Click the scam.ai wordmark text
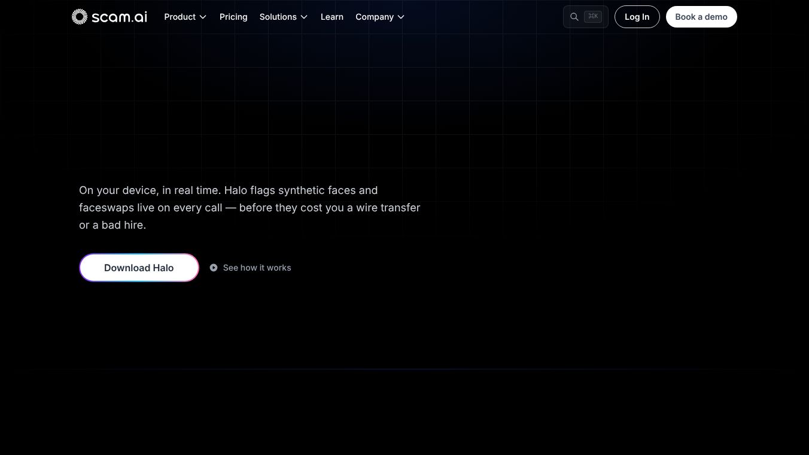Screen dimensions: 809x455 [x=119, y=17]
